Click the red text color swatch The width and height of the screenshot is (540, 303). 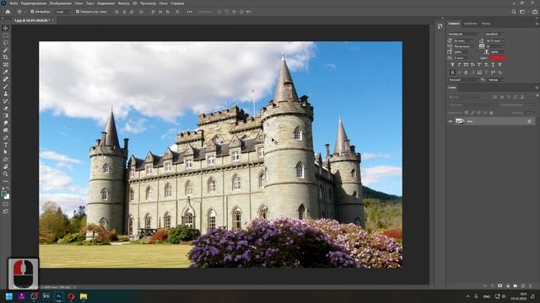(497, 58)
